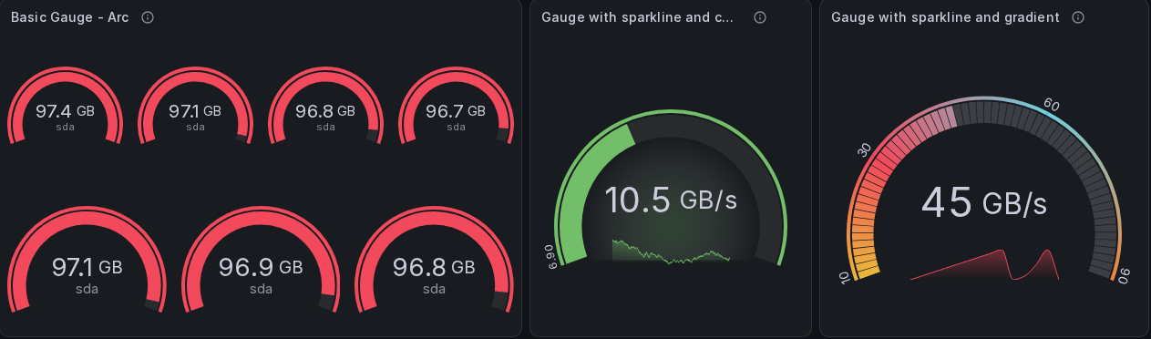Open info tooltip for Basic Gauge - Arc
This screenshot has width=1151, height=339.
148,17
